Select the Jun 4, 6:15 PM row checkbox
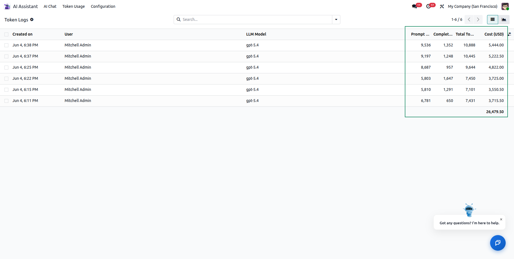This screenshot has width=514, height=259. click(6, 90)
